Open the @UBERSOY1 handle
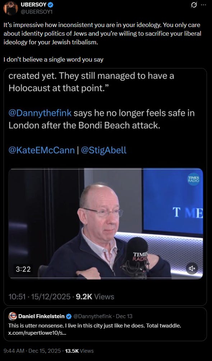Screen dimensions: 212x361 (x=37, y=12)
